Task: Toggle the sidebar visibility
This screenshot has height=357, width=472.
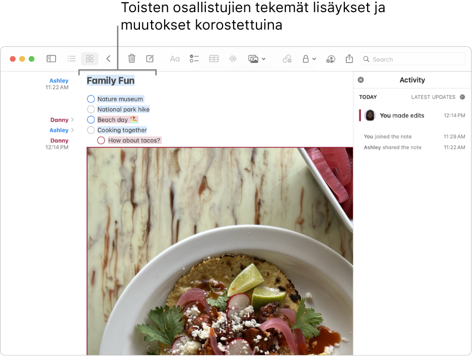Action: tap(51, 59)
